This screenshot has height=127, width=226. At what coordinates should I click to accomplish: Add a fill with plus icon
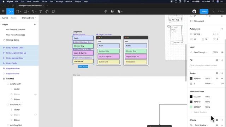222,60
